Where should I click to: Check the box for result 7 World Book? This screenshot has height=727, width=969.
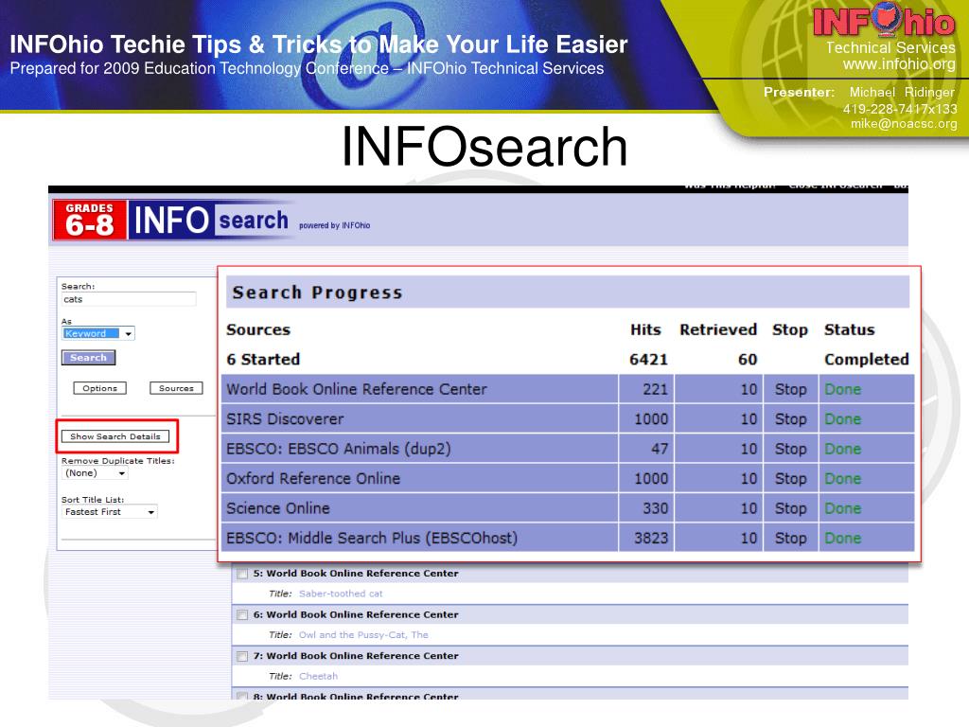point(242,657)
